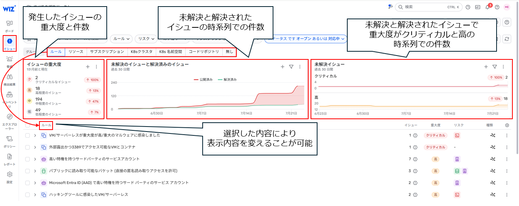This screenshot has width=519, height=206.
Task: Group by K8sクラスタ tab
Action: (142, 52)
